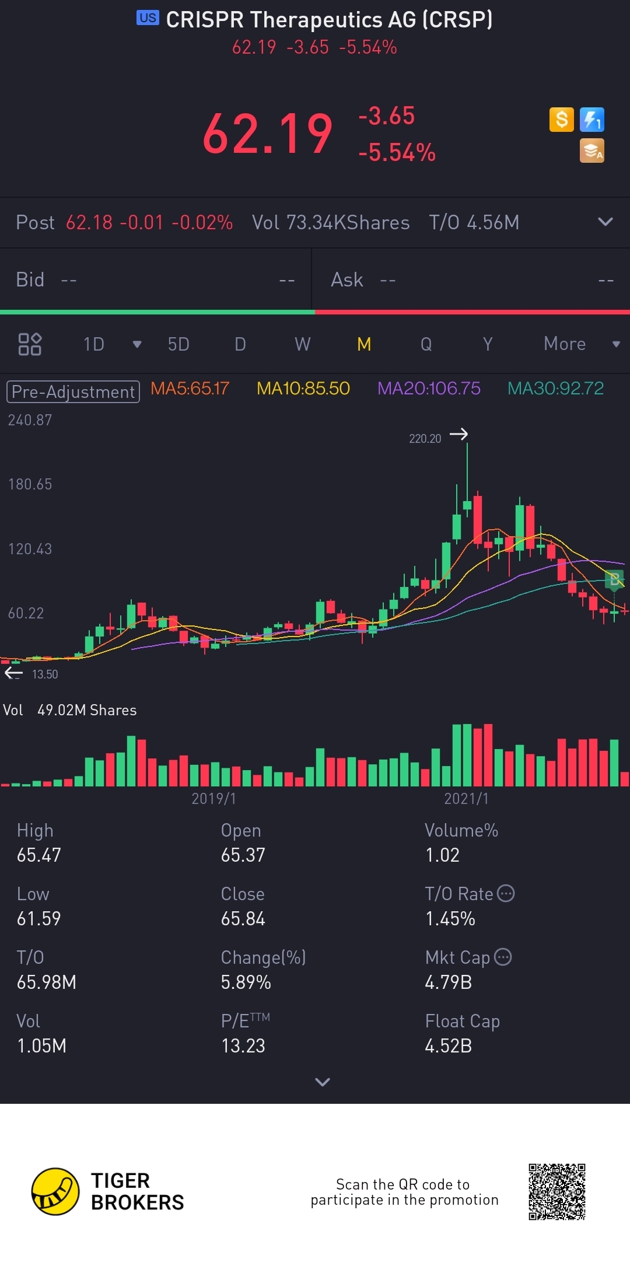Open the chart layout grid icon
The image size is (630, 1280).
coord(30,344)
